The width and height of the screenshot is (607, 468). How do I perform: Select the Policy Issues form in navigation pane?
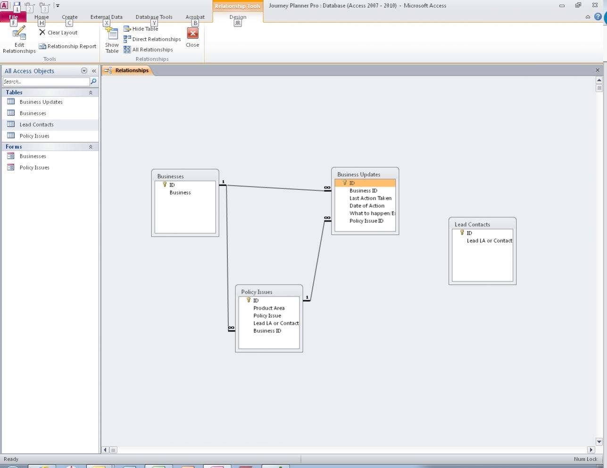[x=50, y=168]
